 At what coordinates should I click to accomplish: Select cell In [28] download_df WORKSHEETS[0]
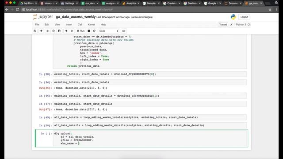(150, 74)
